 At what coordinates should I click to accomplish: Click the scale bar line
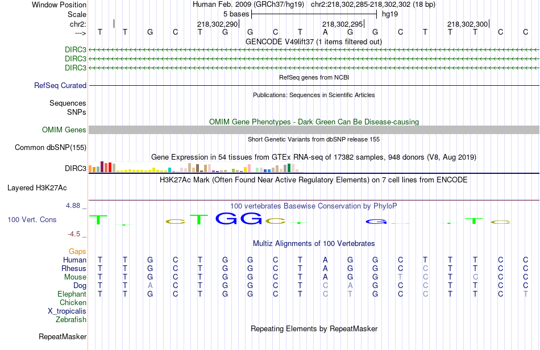[314, 14]
